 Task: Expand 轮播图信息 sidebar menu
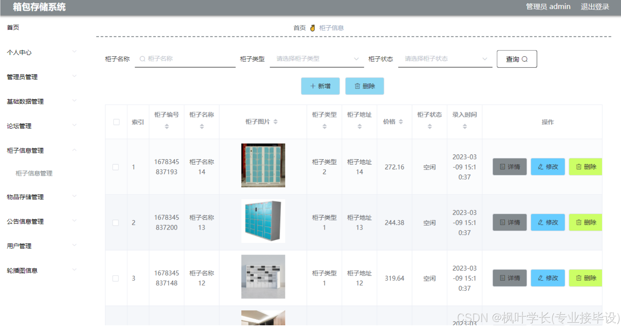coord(42,270)
